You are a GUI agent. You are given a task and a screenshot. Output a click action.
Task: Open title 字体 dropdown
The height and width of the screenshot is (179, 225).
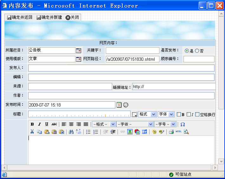click(166, 114)
